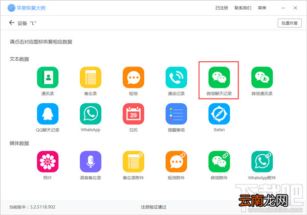The height and width of the screenshot is (215, 307).
Task: Open the 通讯录 contacts recovery icon
Action: click(x=48, y=78)
